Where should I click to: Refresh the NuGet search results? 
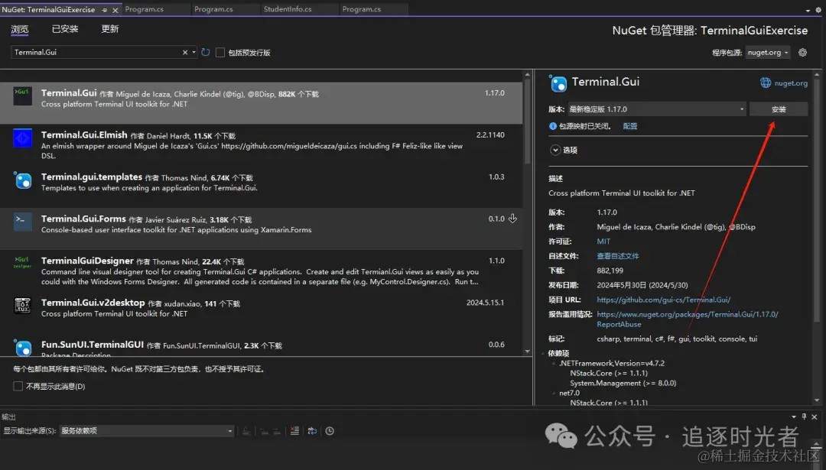(x=206, y=52)
